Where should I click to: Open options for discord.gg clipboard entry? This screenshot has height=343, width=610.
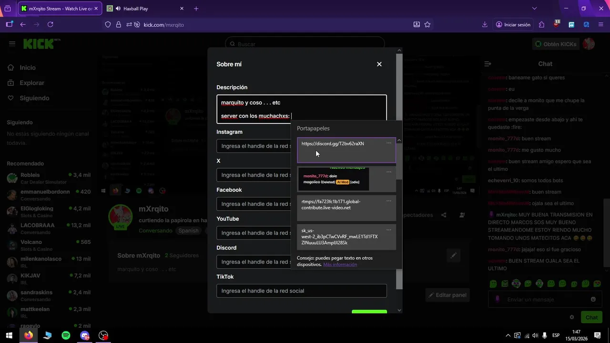point(389,143)
